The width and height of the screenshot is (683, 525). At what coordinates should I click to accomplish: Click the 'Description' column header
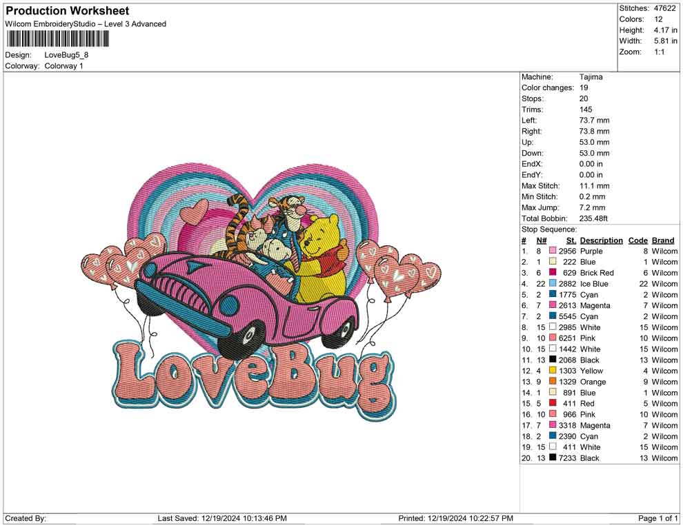coord(601,240)
